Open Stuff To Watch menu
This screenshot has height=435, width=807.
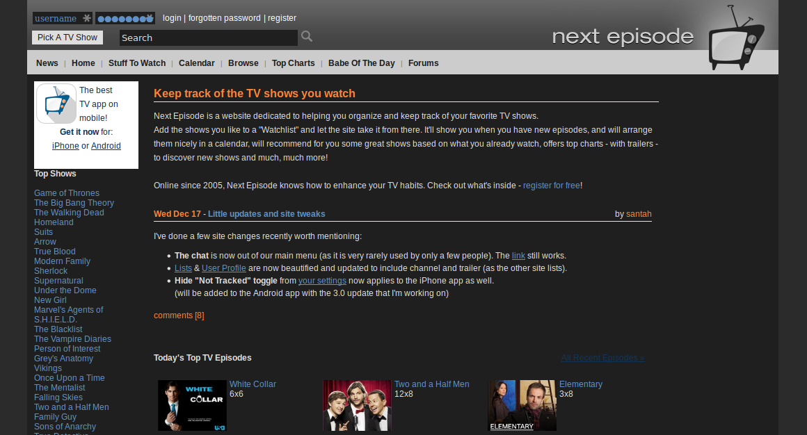(x=137, y=63)
